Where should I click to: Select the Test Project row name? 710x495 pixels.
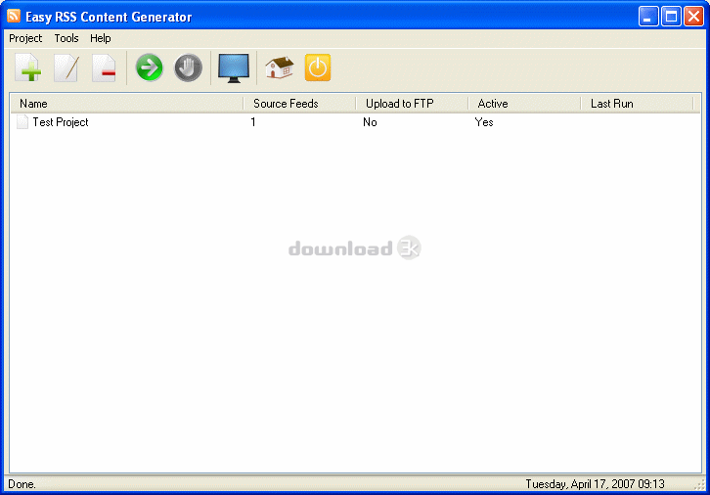[61, 122]
